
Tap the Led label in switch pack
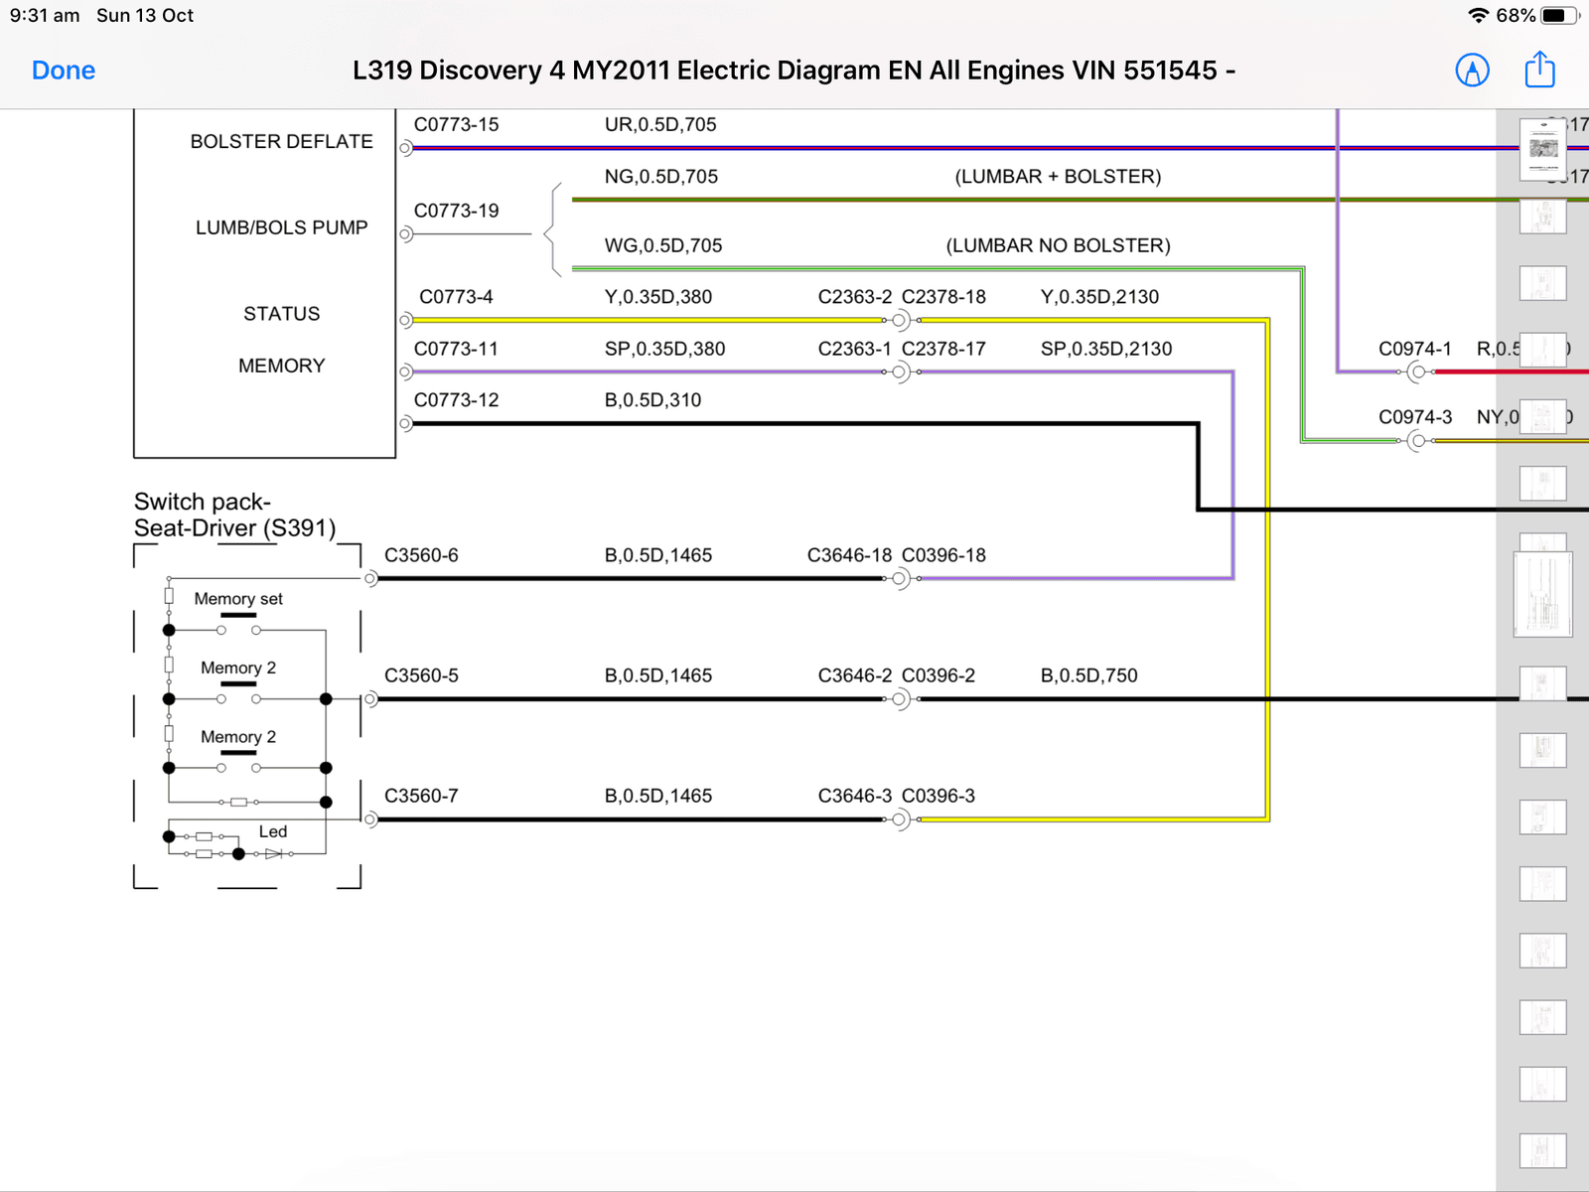273,831
